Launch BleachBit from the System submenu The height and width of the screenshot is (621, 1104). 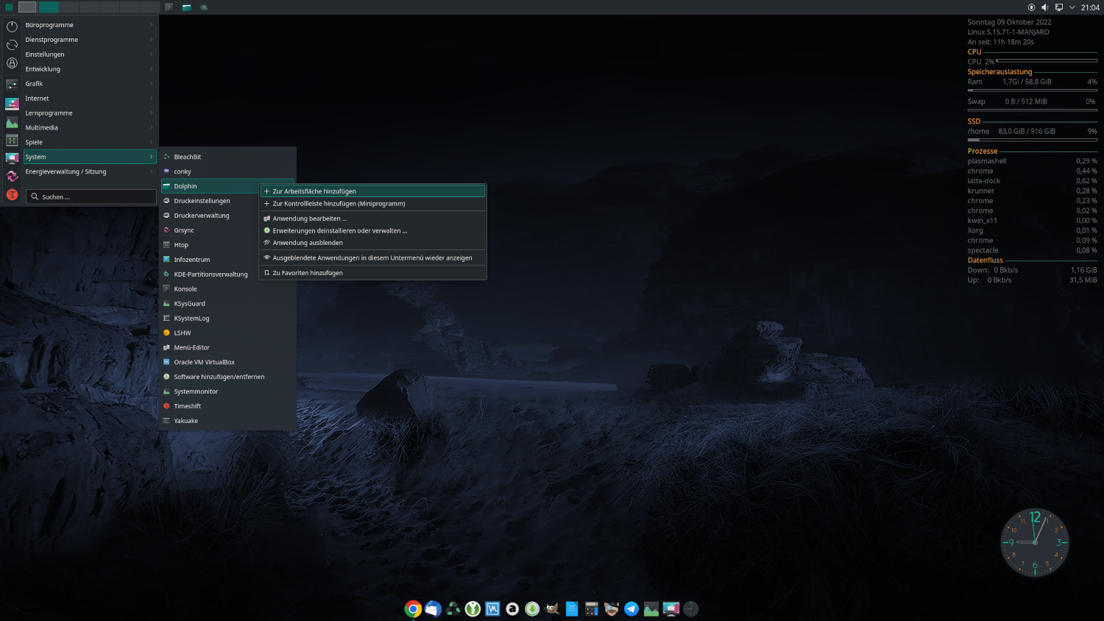point(228,157)
